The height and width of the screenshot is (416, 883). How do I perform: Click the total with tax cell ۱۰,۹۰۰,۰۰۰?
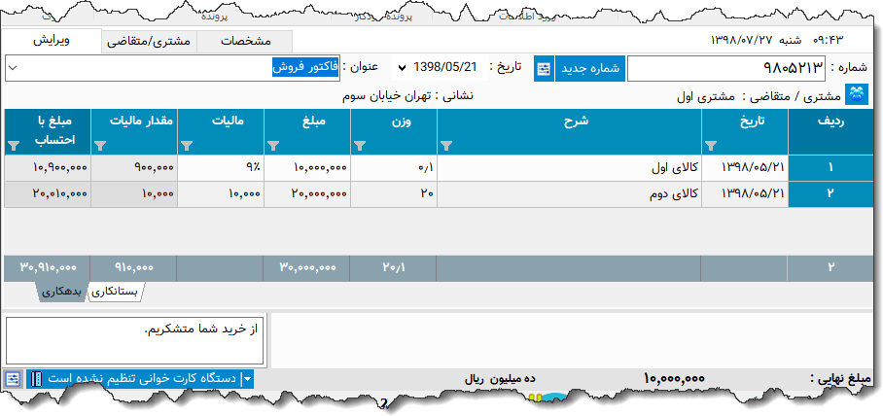click(48, 167)
